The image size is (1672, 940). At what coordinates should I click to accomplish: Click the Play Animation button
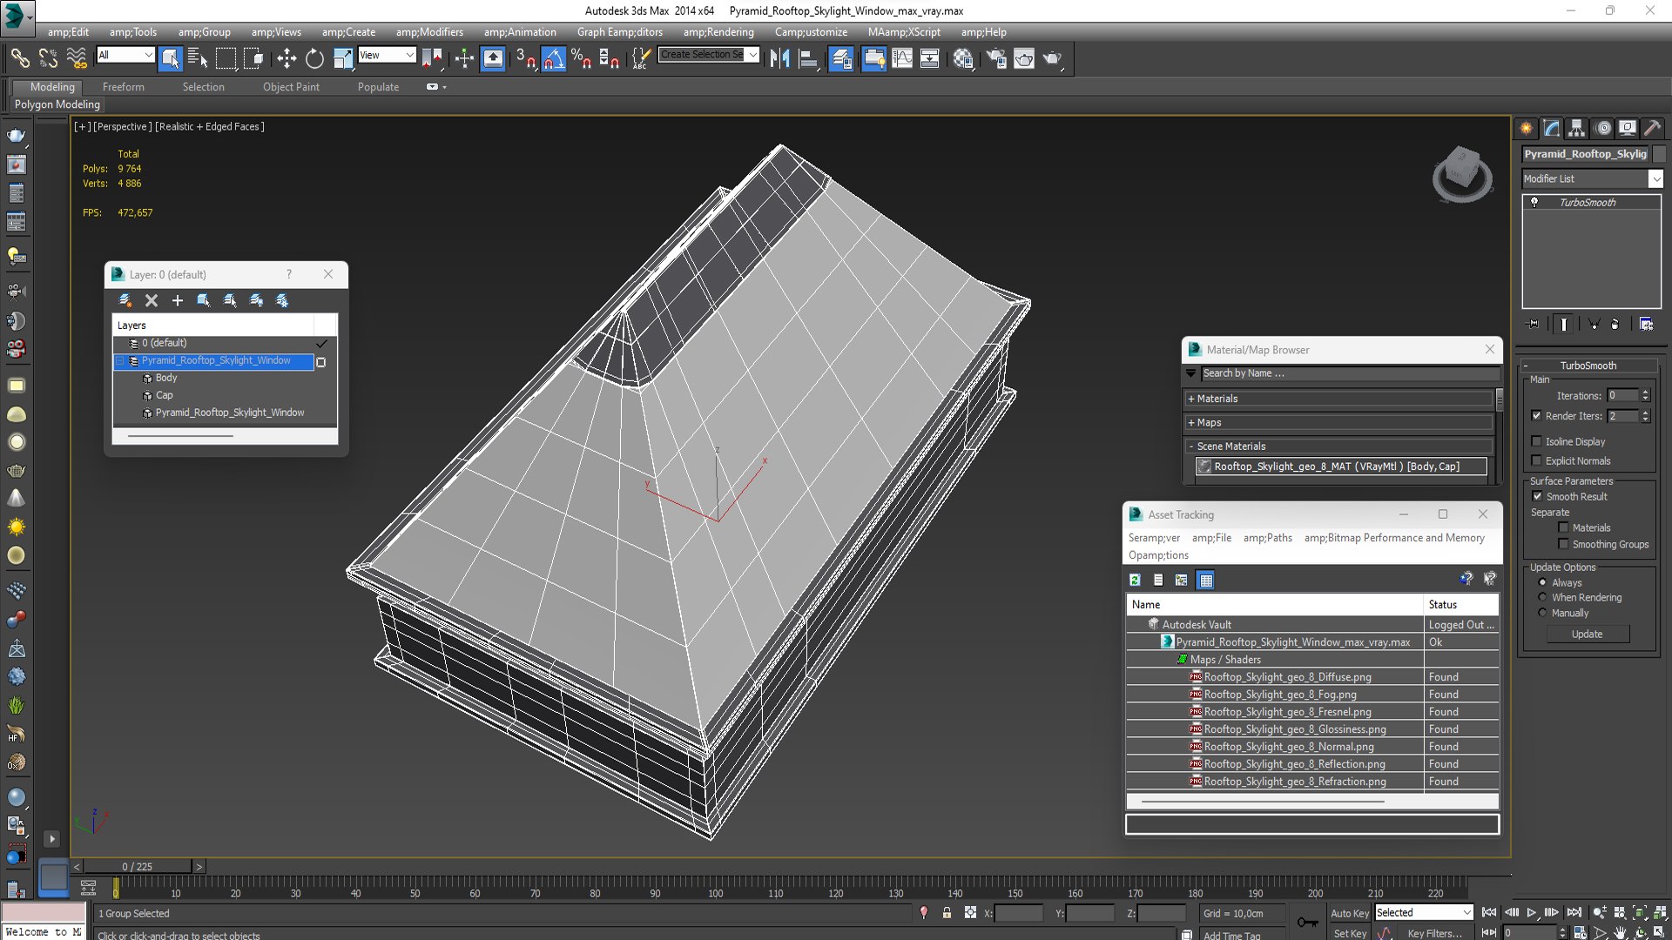1532,912
